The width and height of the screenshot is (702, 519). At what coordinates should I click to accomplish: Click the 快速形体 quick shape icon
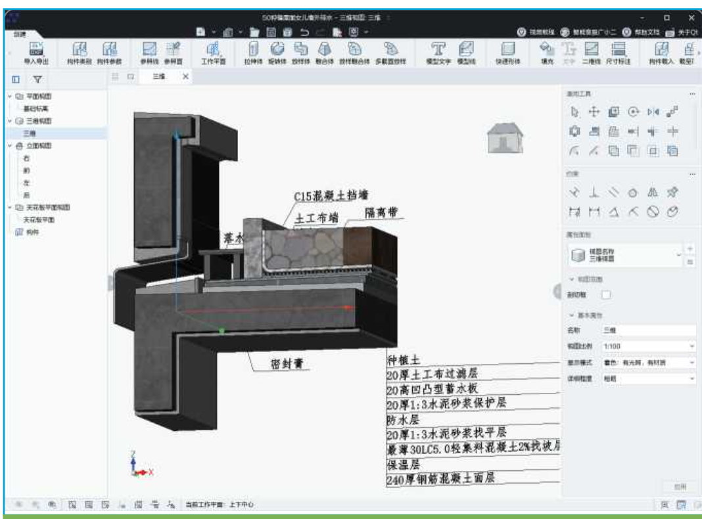[x=507, y=53]
